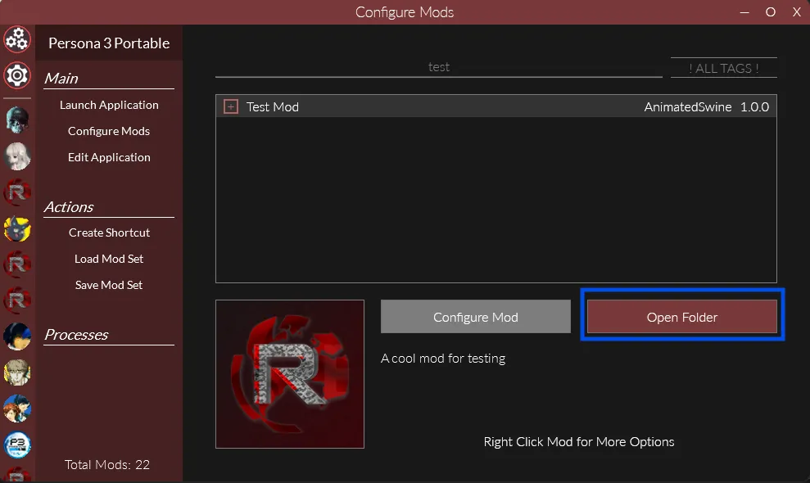
Task: Select the white-haired girl application icon
Action: pyautogui.click(x=17, y=156)
